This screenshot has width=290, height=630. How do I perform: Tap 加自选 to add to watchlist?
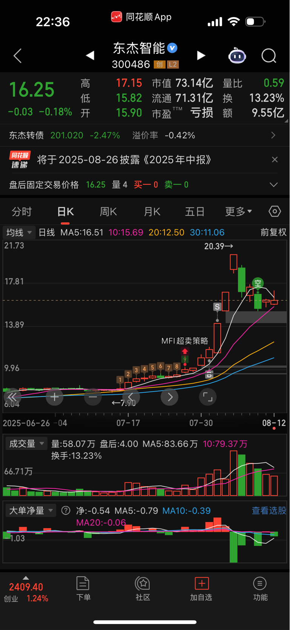(x=201, y=589)
